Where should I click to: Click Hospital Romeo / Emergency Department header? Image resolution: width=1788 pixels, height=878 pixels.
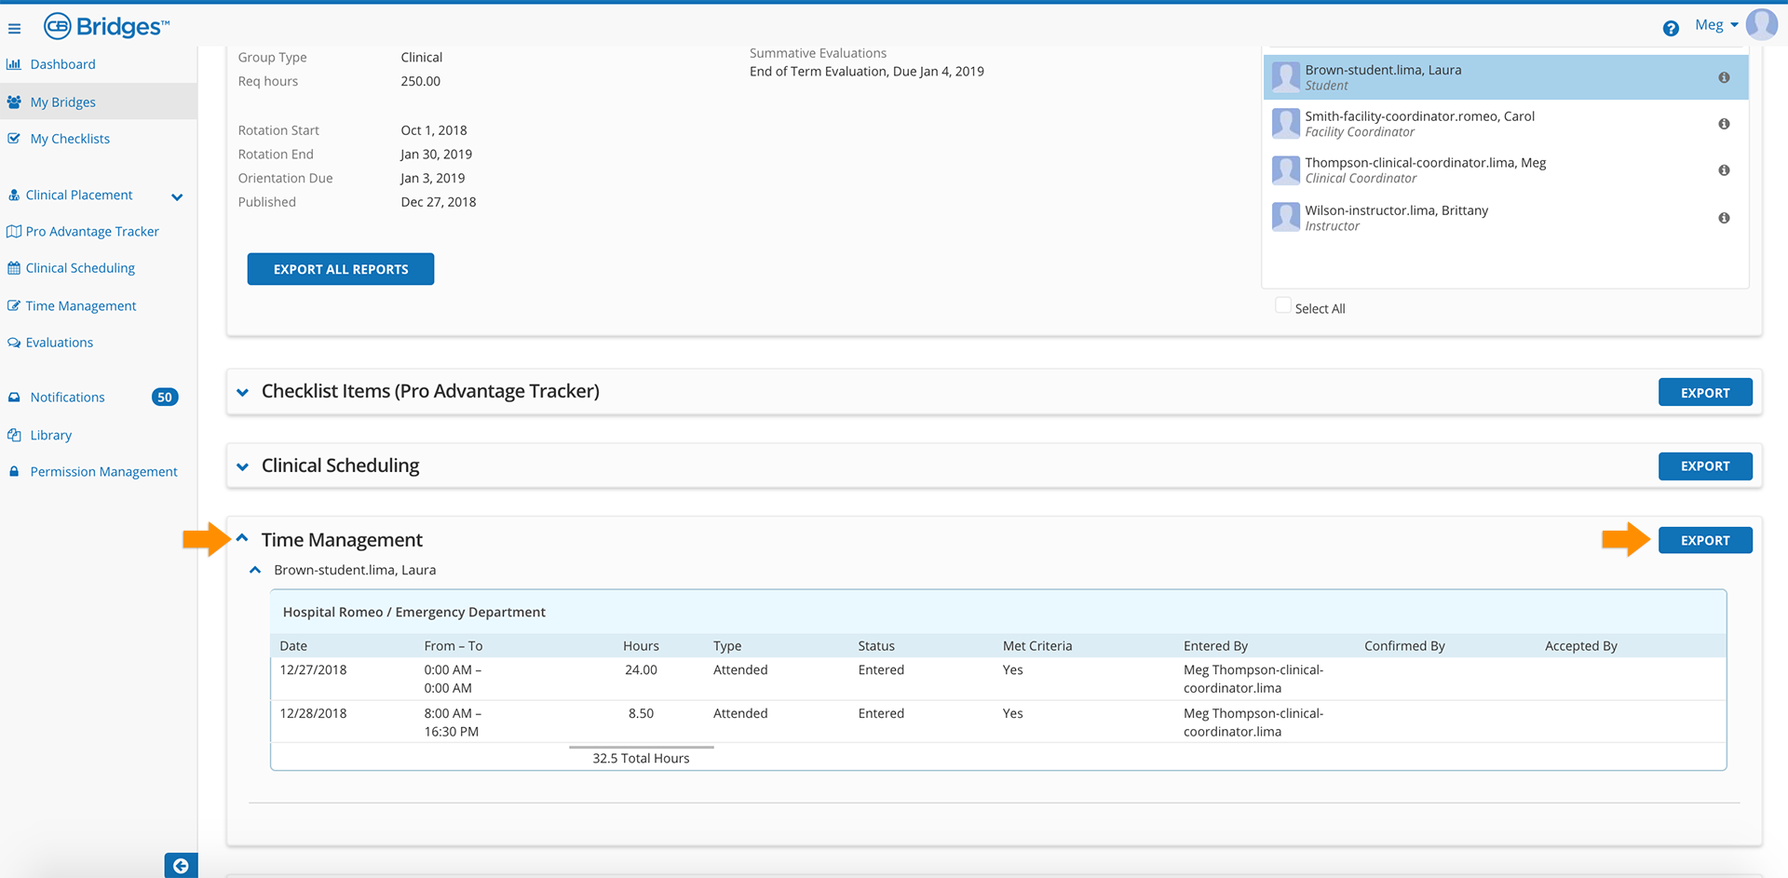click(414, 613)
